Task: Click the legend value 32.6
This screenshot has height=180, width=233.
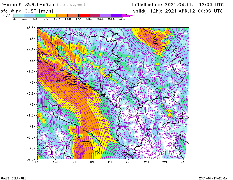Action: tap(122, 19)
